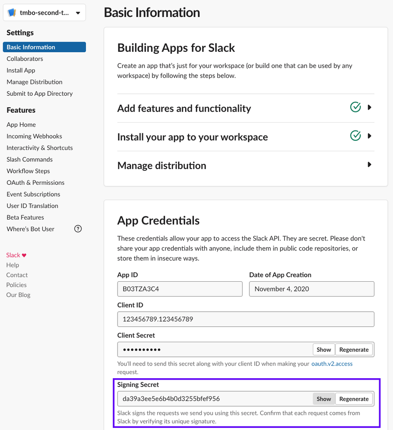Expand the Manage distribution section
Image resolution: width=393 pixels, height=430 pixels.
370,164
